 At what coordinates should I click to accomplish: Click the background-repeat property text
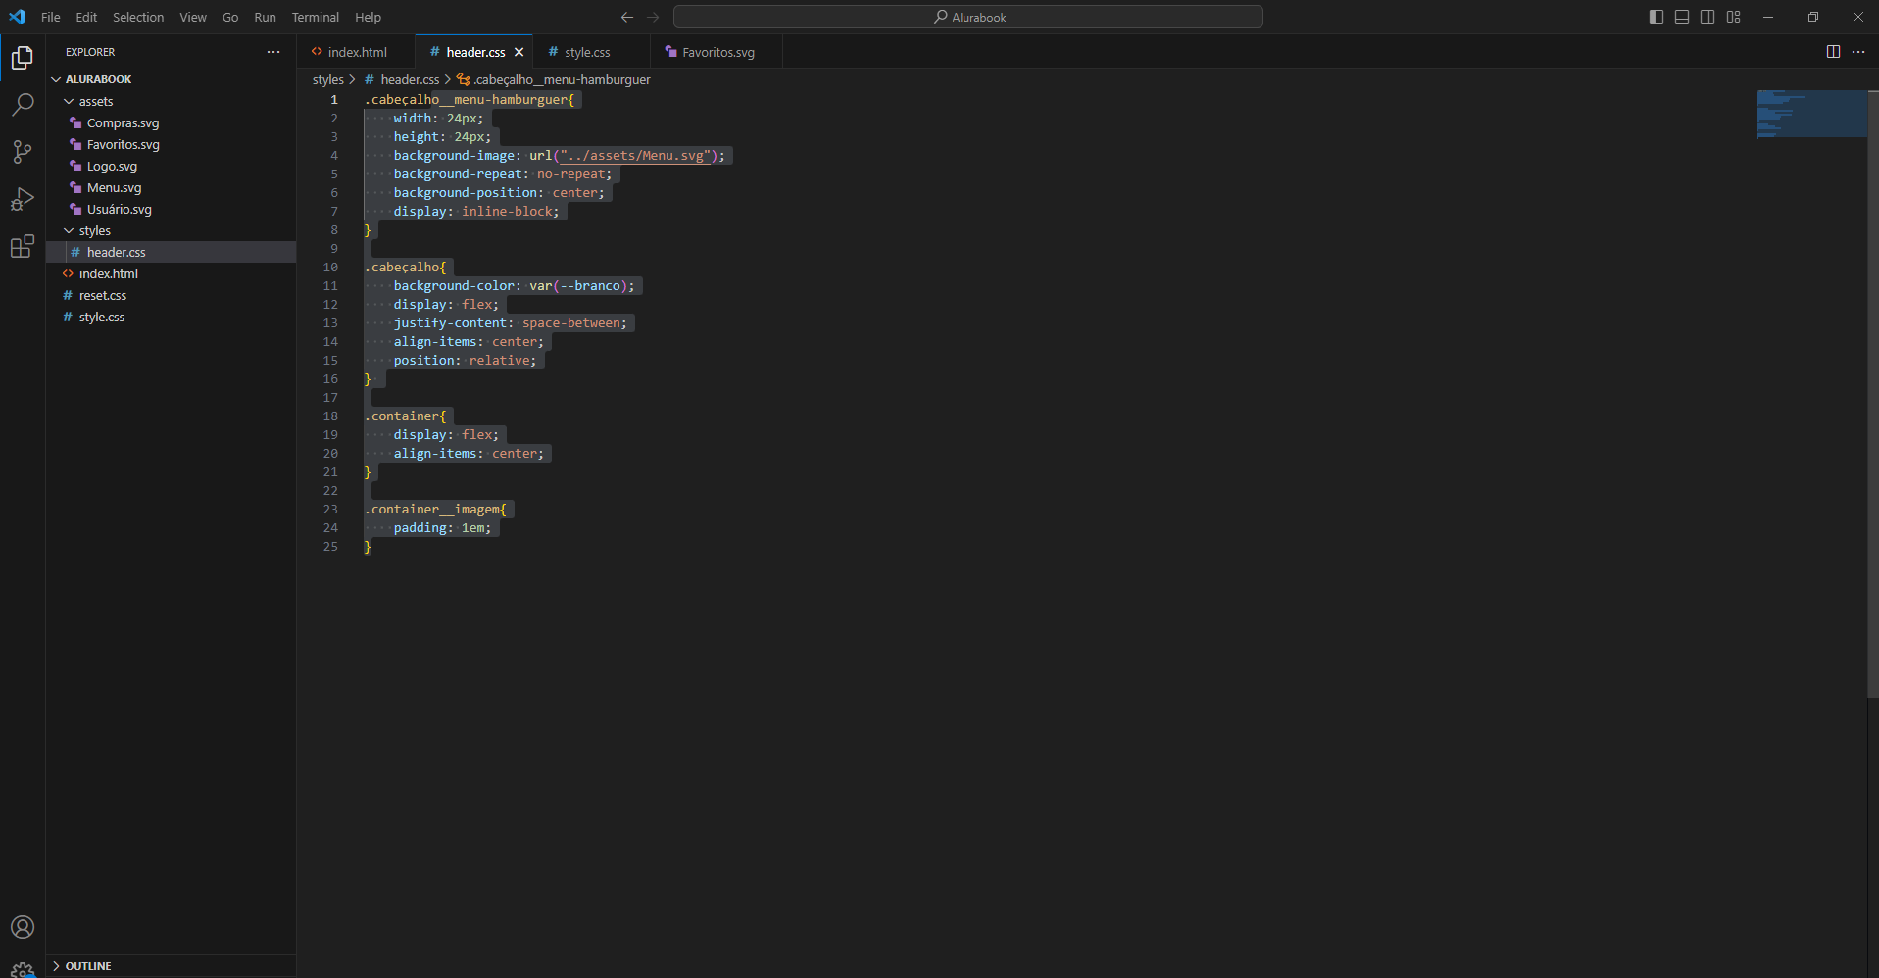point(458,173)
